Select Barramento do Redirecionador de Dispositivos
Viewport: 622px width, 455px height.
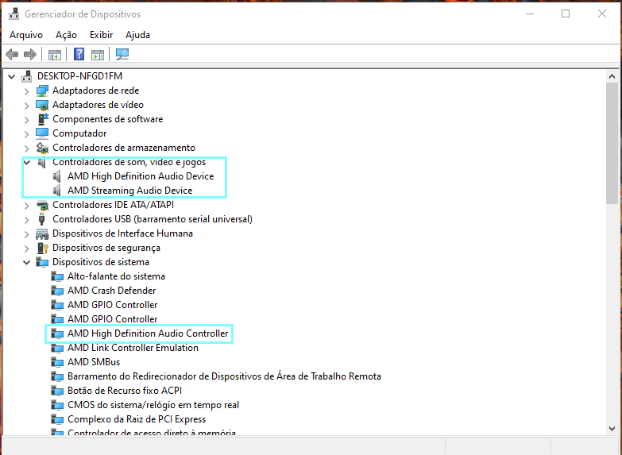coord(224,376)
